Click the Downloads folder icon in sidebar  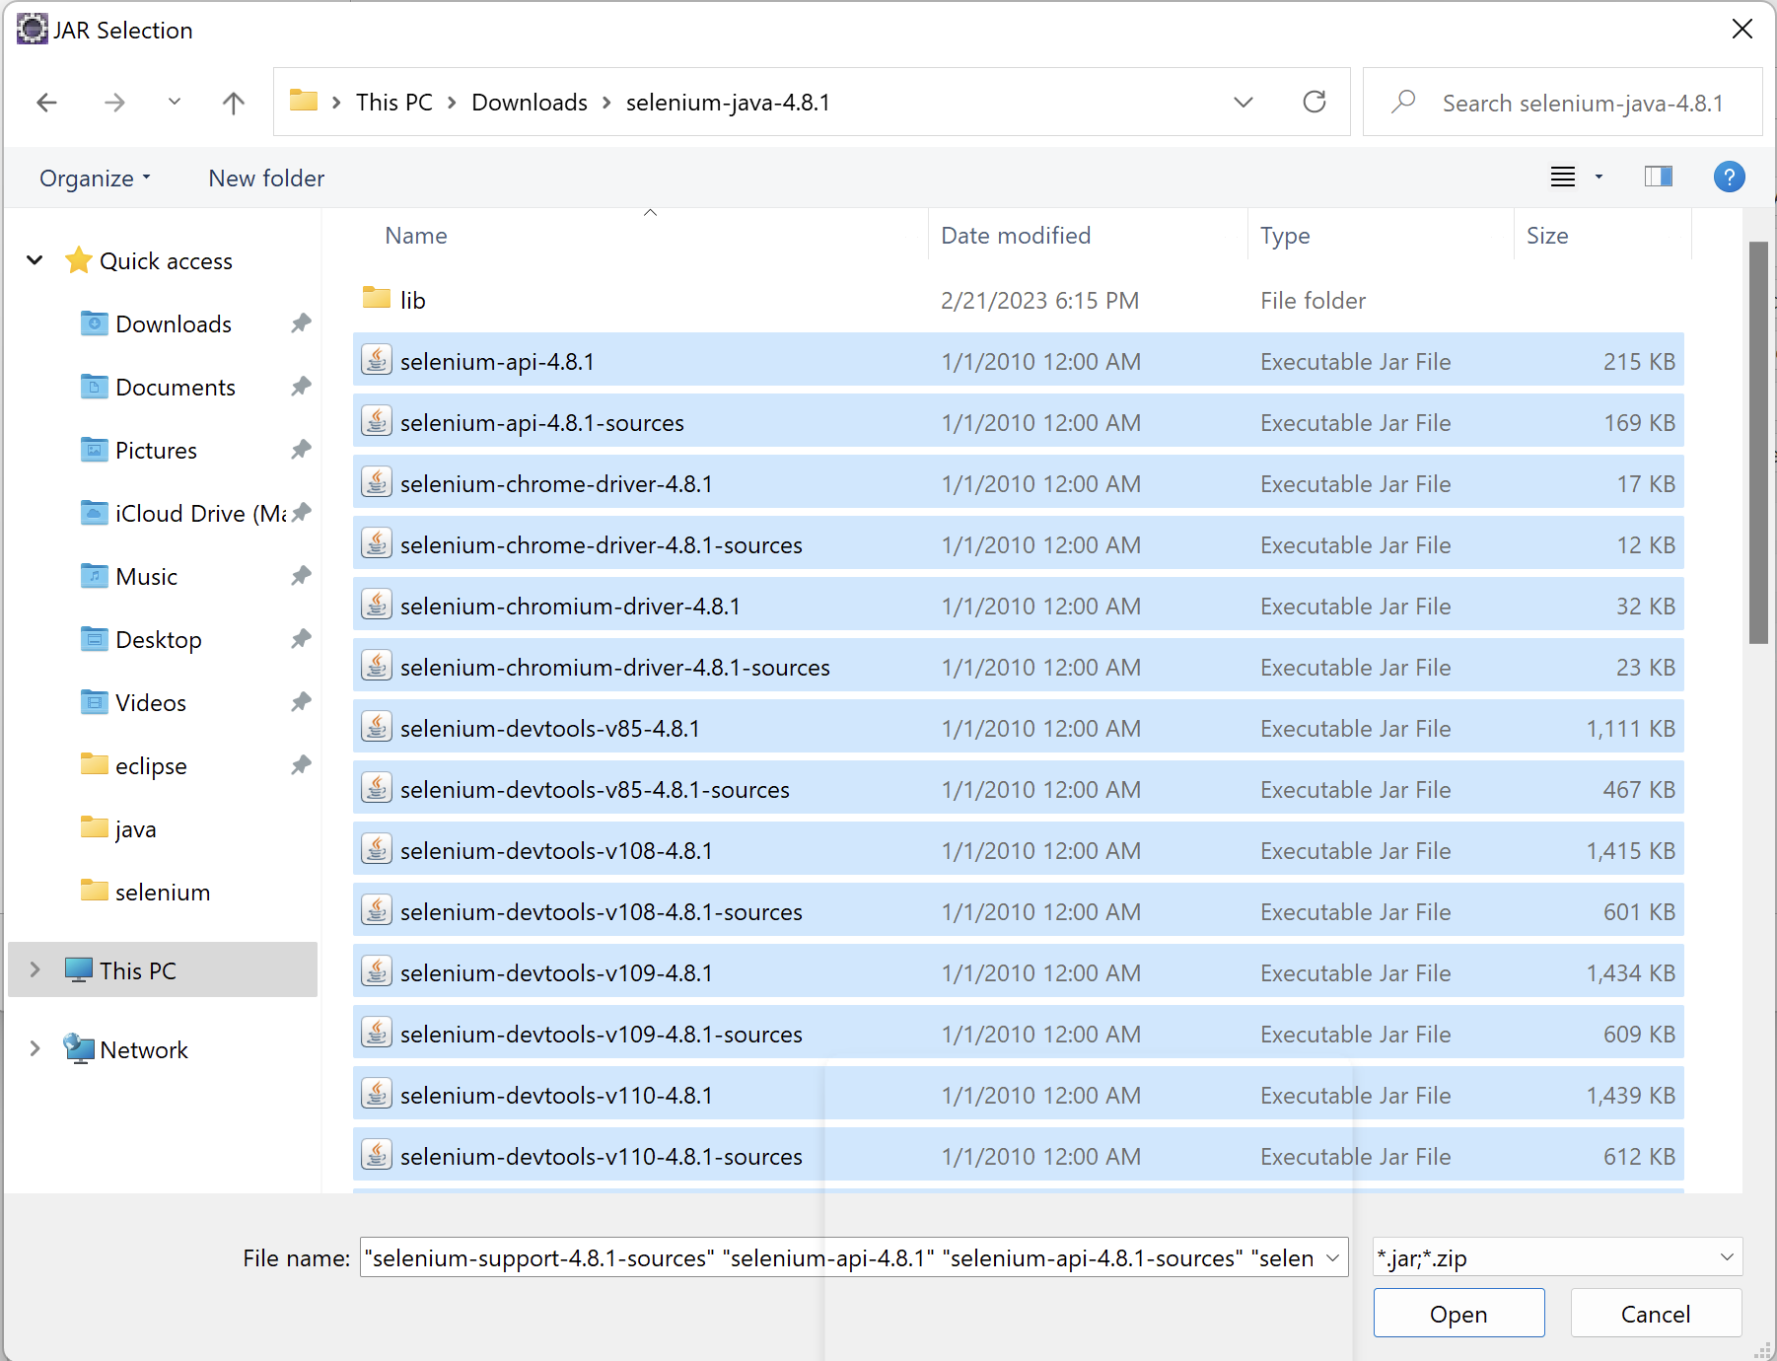tap(94, 323)
